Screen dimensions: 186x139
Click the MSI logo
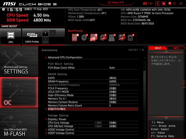[9, 4]
